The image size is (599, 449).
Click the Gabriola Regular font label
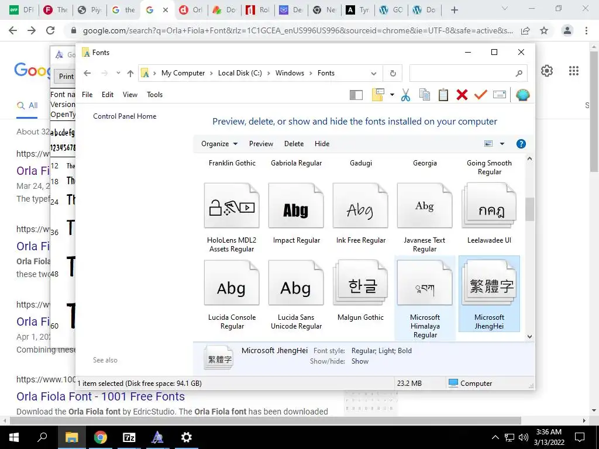coord(296,163)
